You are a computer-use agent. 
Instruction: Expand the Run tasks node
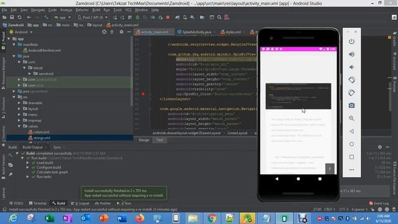(27, 177)
